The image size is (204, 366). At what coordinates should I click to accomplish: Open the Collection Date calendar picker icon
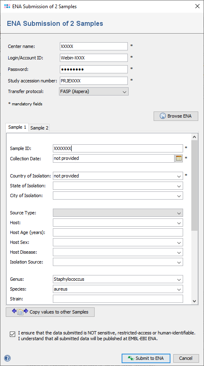(x=179, y=158)
